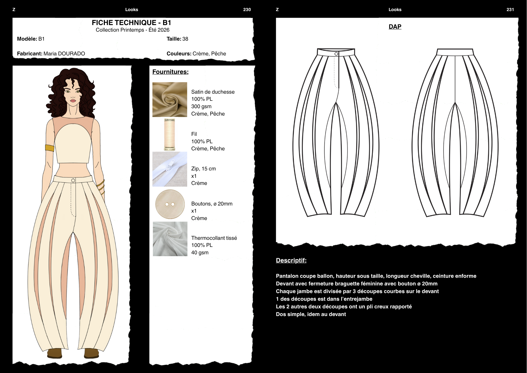Click the 'Fournitures:' heading
This screenshot has height=373, width=527.
[x=170, y=72]
